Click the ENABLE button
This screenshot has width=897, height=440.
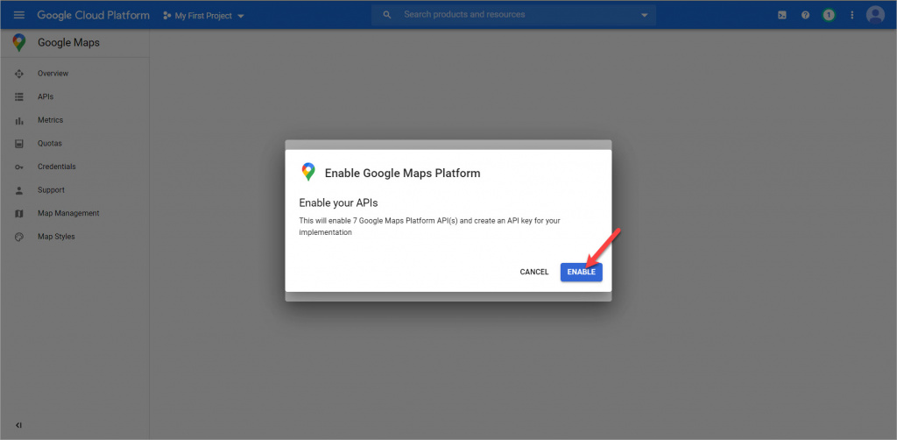pyautogui.click(x=581, y=272)
